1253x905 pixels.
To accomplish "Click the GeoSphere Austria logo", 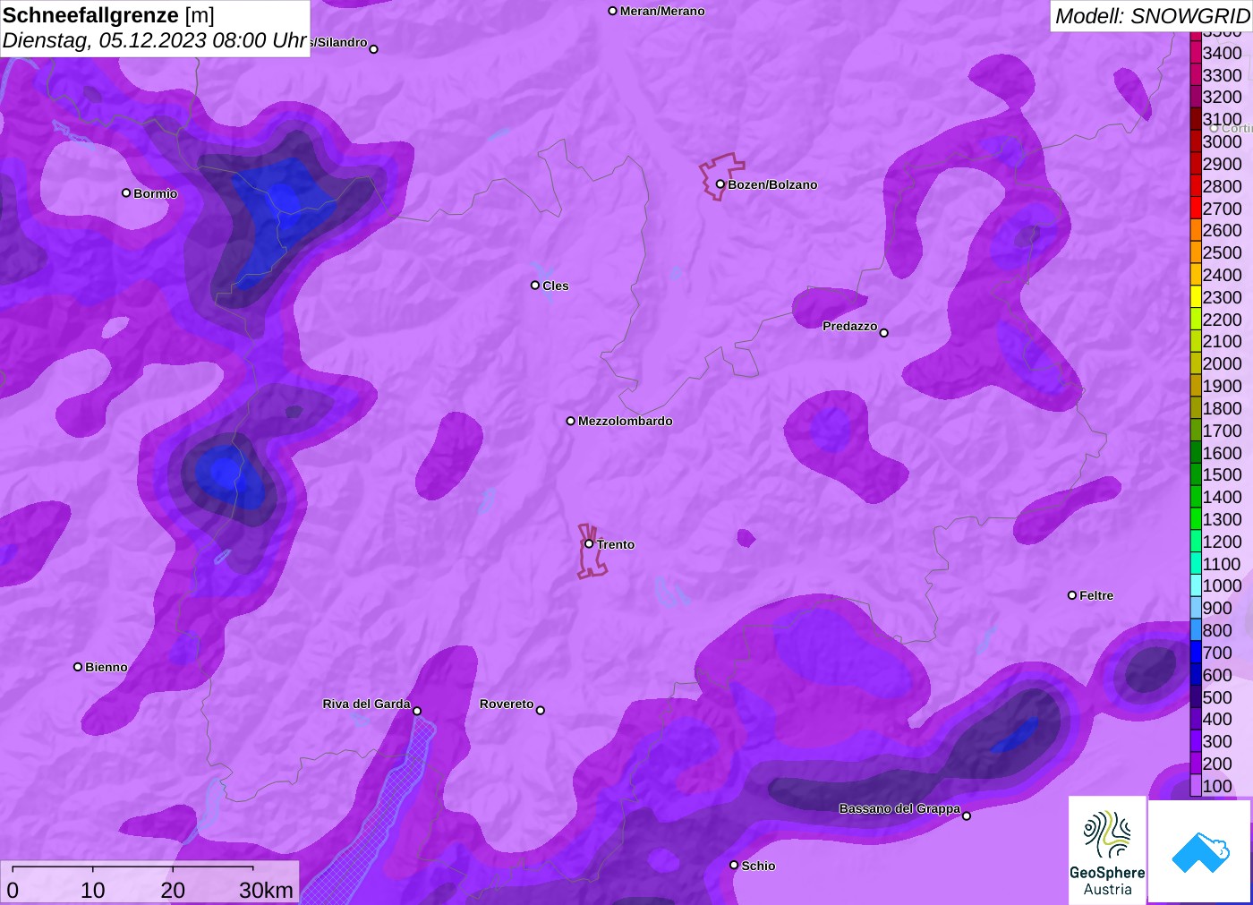I will click(1107, 850).
